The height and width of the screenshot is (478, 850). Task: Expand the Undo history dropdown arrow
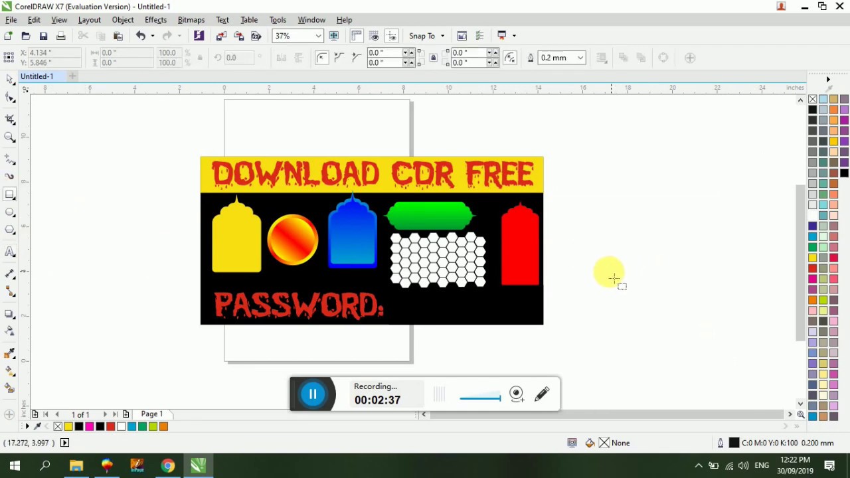tap(152, 36)
